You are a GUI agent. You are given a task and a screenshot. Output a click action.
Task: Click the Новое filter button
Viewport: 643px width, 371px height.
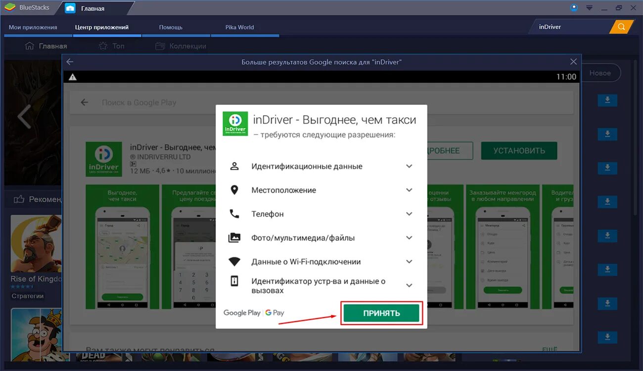click(x=600, y=73)
